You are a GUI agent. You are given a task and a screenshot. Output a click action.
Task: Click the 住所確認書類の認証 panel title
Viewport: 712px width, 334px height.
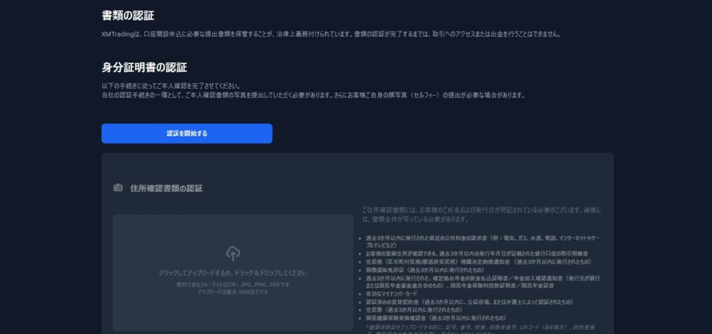166,188
